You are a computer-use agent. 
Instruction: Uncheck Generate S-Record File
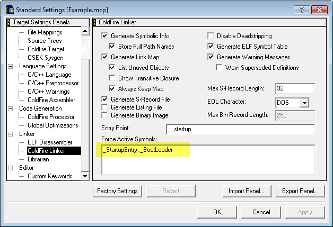[x=104, y=99]
